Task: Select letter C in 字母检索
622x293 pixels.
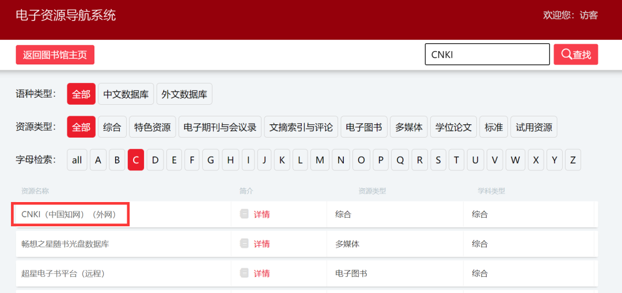Action: pyautogui.click(x=136, y=160)
